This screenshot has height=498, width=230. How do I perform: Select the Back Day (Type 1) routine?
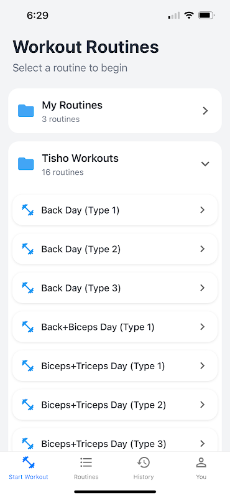click(115, 210)
